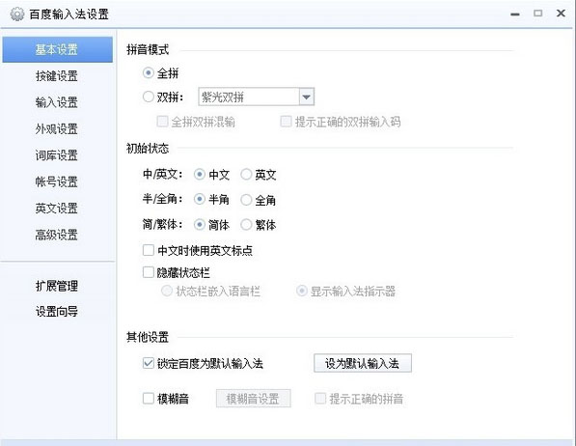Select the 双拼 radio button
576x446 pixels.
148,98
